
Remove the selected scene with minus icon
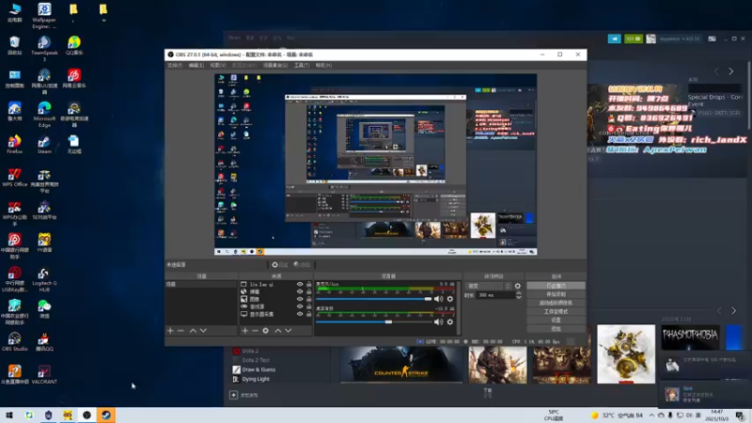[x=180, y=331]
